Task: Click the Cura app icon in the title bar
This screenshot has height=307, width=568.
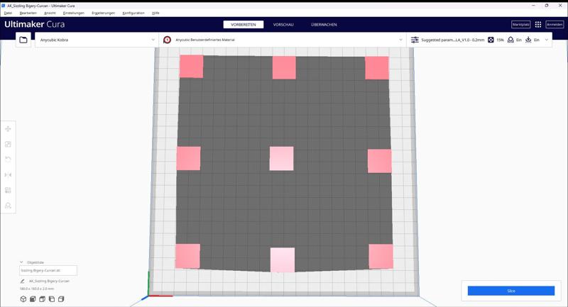Action: pos(4,6)
